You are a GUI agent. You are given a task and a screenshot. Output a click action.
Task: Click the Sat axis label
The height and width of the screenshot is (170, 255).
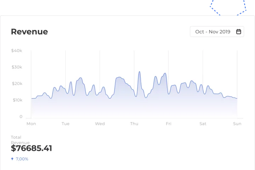tap(203, 124)
